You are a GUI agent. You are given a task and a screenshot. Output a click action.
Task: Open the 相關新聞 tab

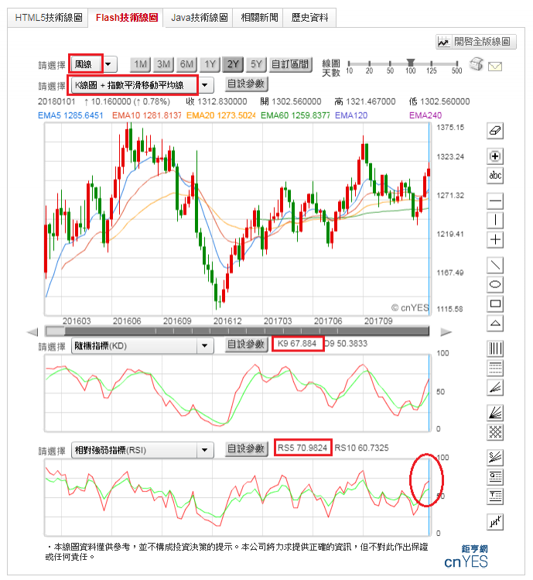[x=259, y=17]
